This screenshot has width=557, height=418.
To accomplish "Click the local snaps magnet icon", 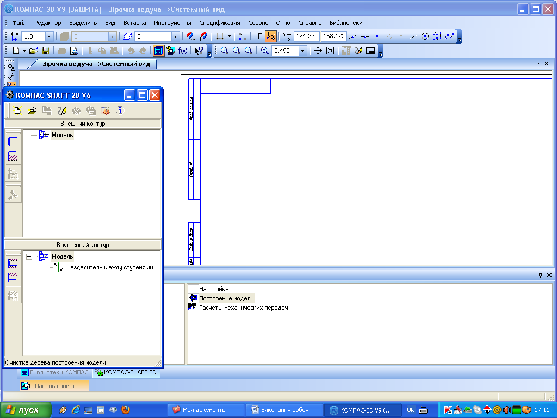I will pos(203,36).
